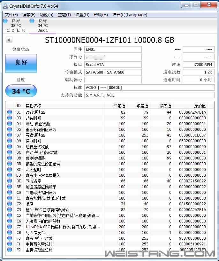This screenshot has width=219, height=261.
Task: Click the interface field Serial ATA
Action: tap(113, 65)
